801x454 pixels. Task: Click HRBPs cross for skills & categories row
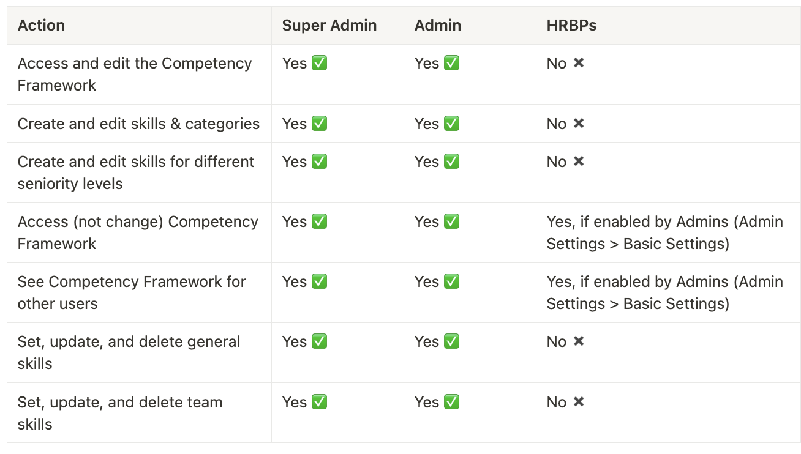[x=579, y=124]
